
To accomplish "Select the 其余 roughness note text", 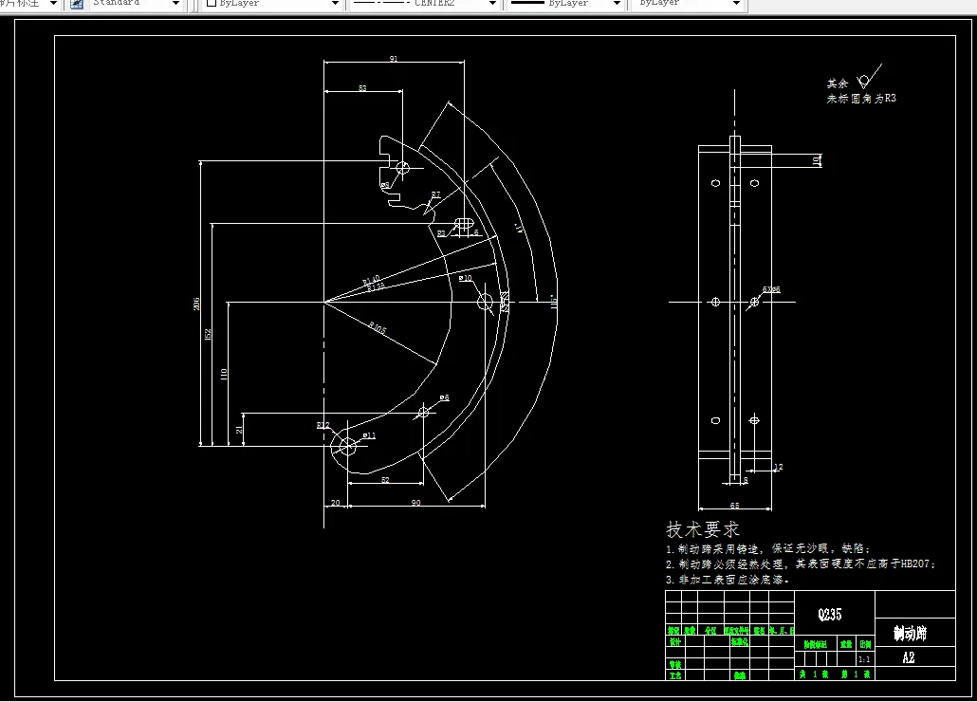I will tap(838, 83).
